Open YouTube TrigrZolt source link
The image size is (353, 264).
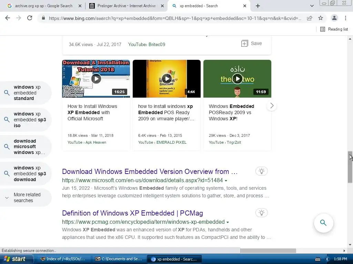[x=225, y=142]
